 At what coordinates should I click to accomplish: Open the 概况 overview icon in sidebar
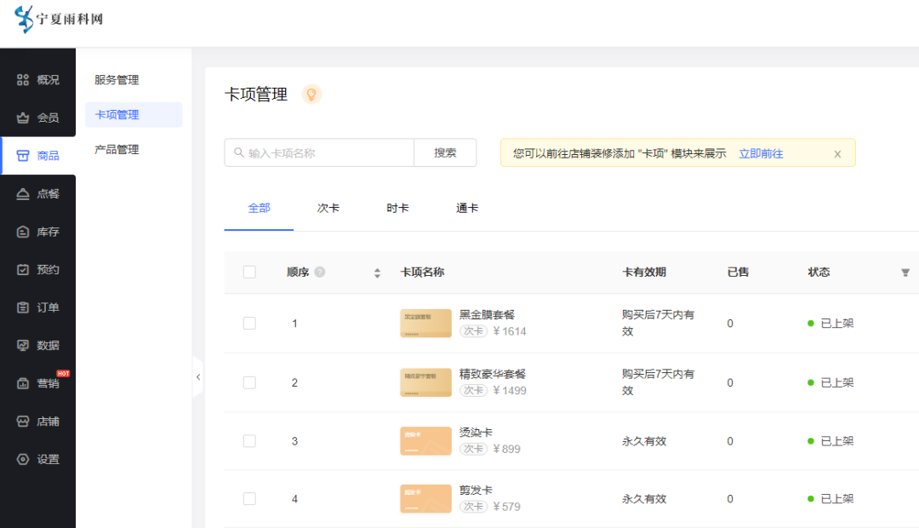(x=23, y=80)
